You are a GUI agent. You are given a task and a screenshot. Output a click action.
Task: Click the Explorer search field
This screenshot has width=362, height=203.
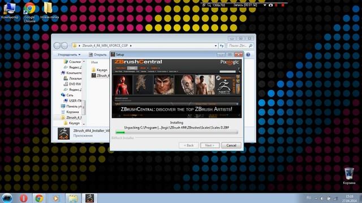240,46
